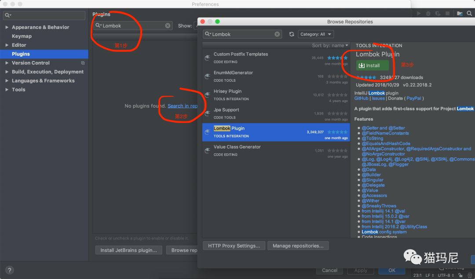Focus the Preferences sidebar search field

pos(44,15)
